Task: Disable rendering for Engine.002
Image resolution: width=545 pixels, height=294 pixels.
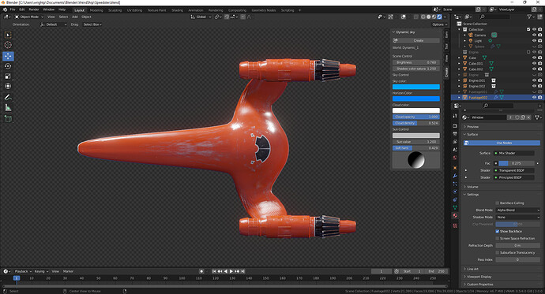Action: pos(539,86)
